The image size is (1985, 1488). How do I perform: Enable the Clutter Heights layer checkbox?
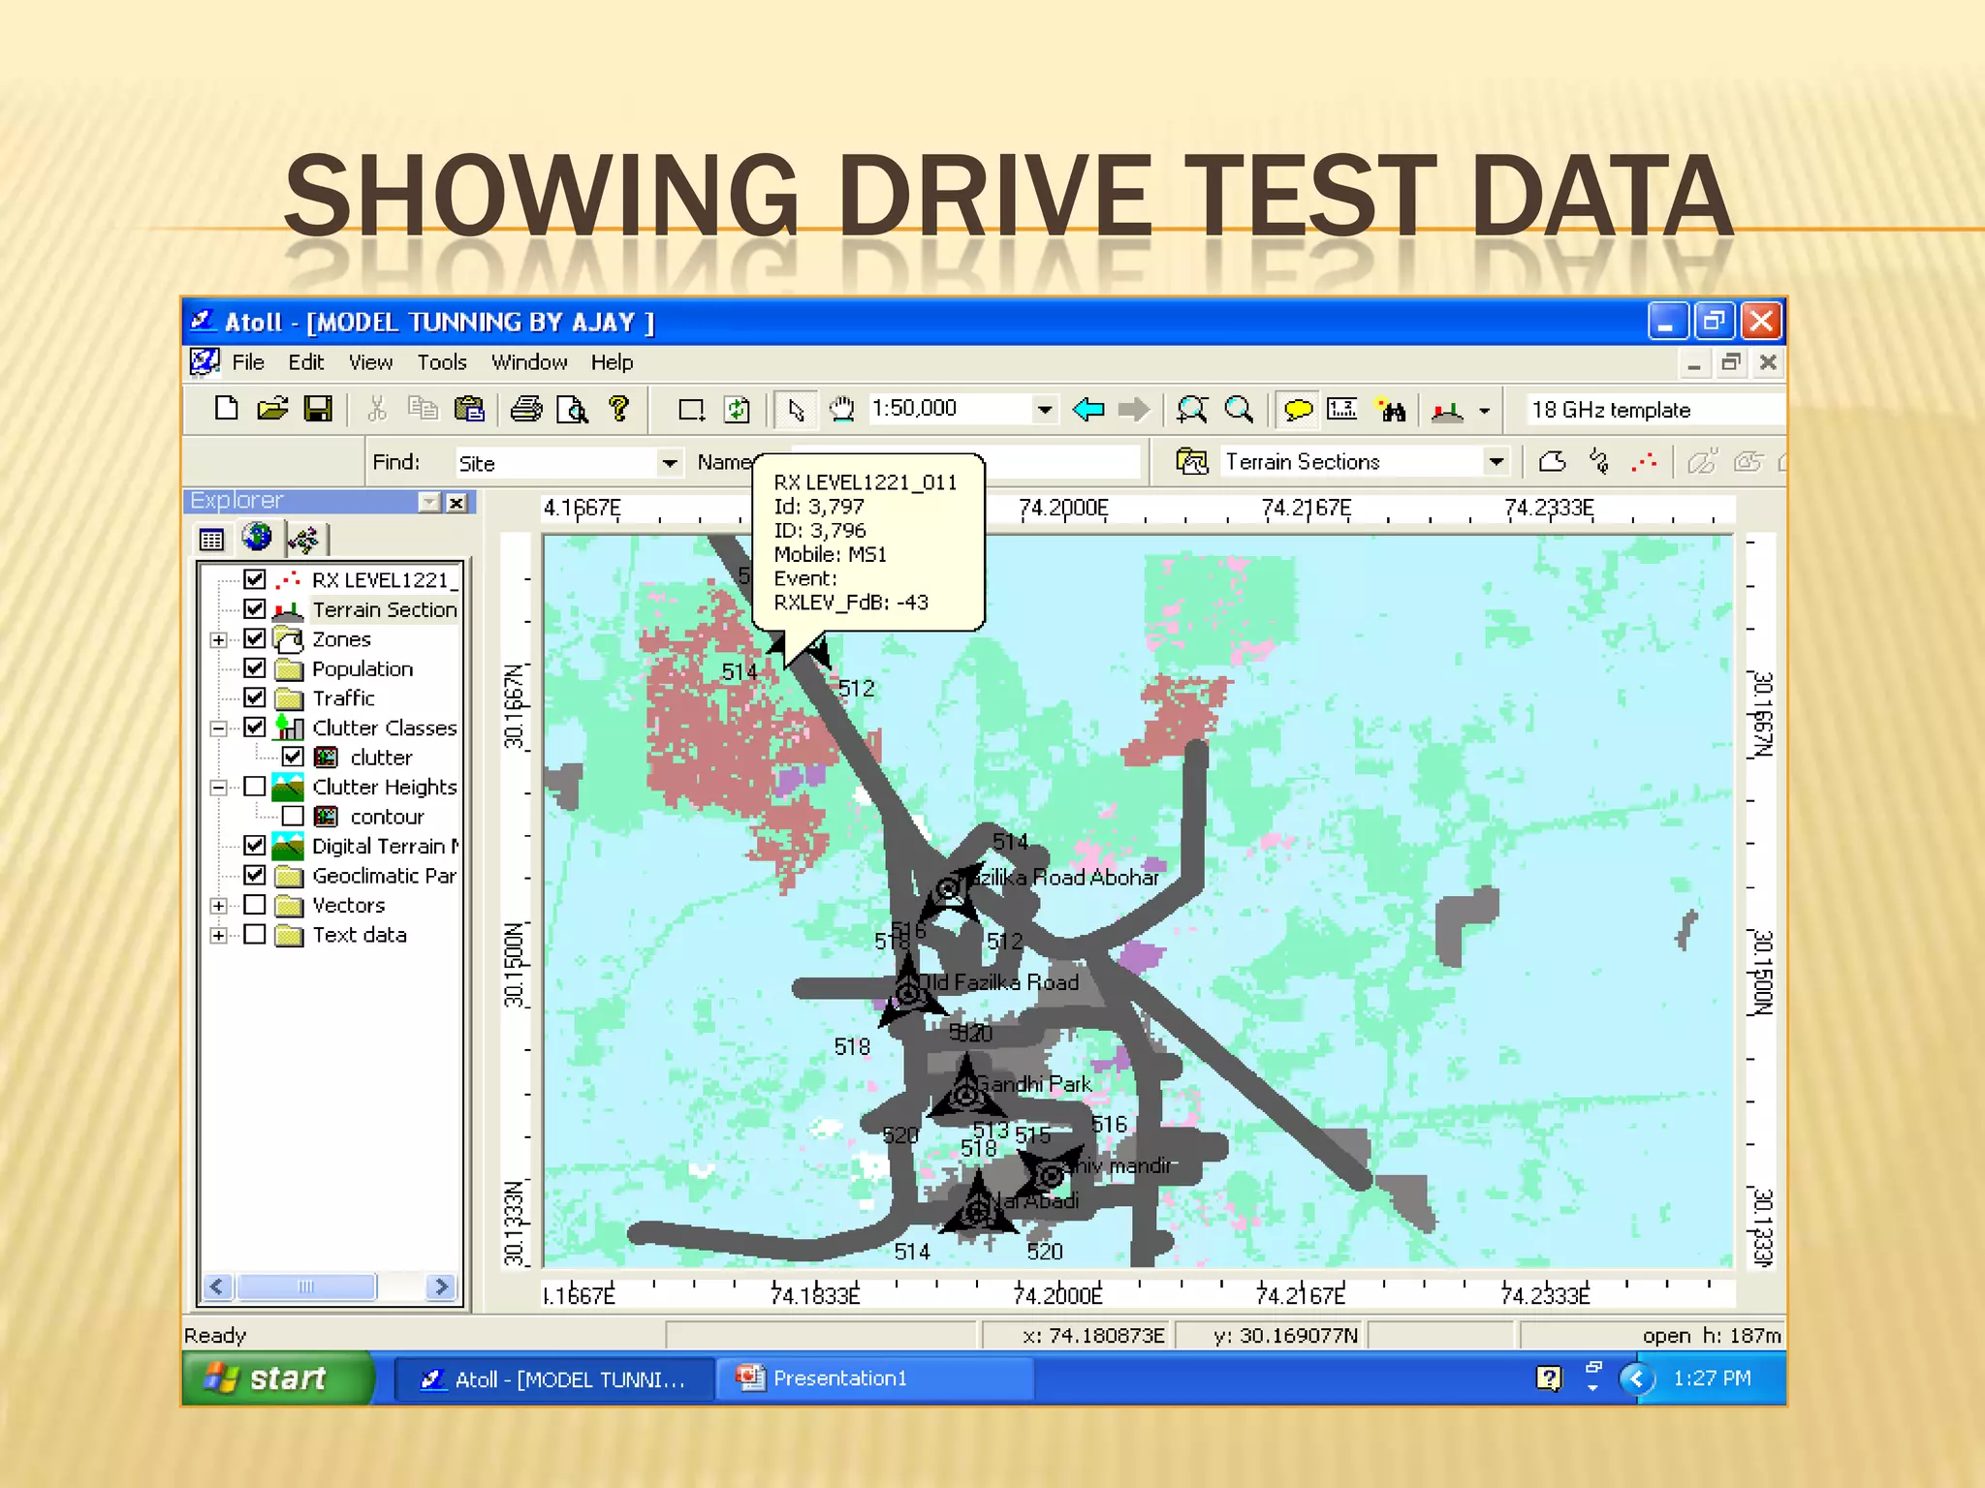(255, 787)
